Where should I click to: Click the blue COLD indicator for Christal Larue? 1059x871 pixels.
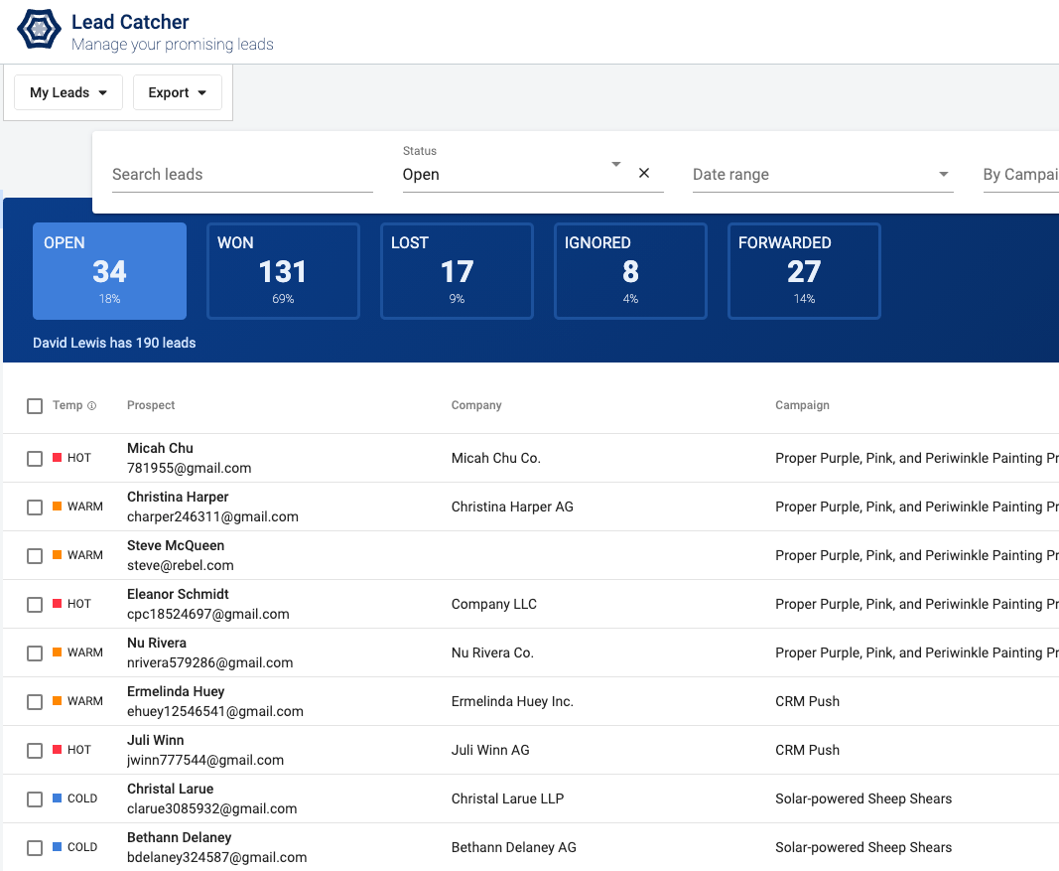[58, 798]
